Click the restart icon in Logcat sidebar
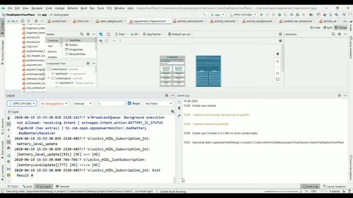 coord(9,155)
